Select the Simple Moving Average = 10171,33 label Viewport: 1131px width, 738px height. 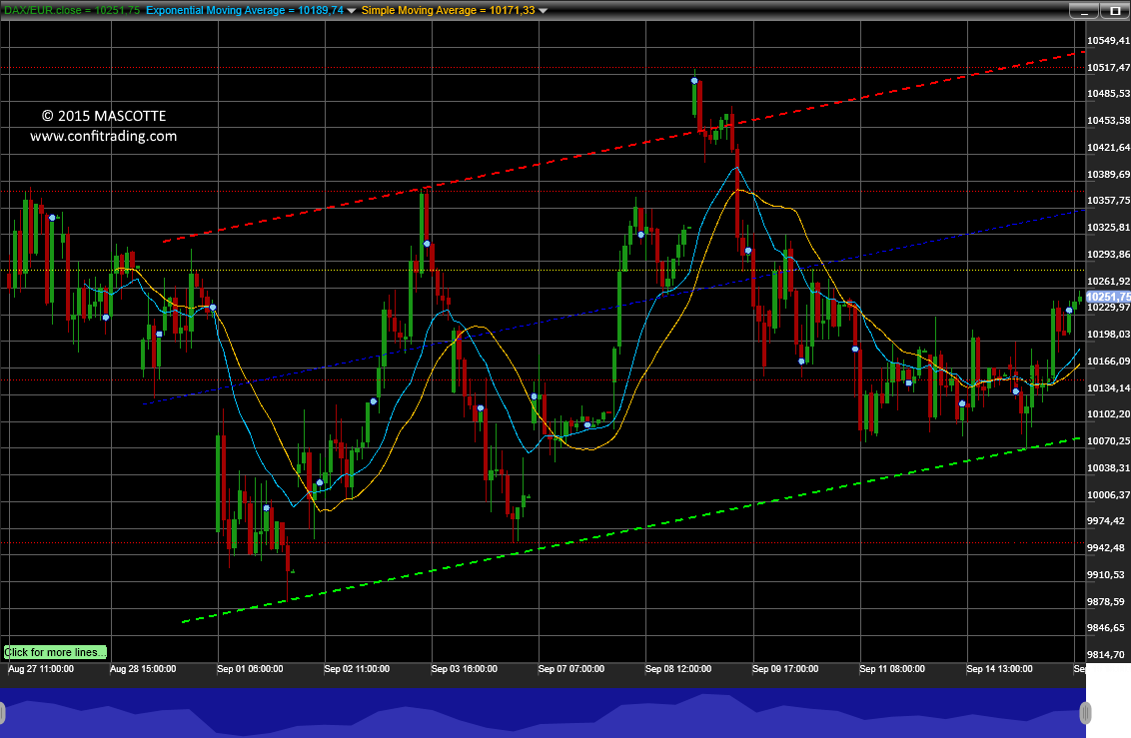pyautogui.click(x=448, y=10)
